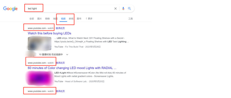Click youtube.com URL above Watch this before buying
This screenshot has height=98, width=231.
pos(41,28)
